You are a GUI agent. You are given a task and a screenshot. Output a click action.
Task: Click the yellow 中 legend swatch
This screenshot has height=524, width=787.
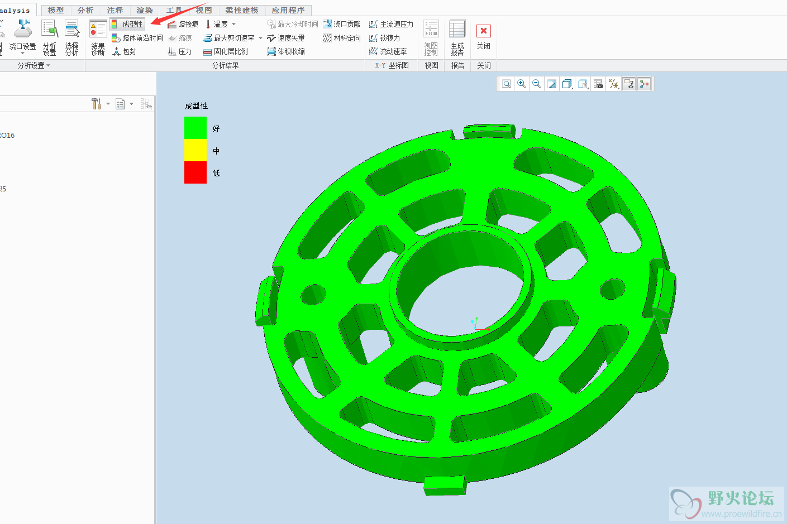pos(195,150)
